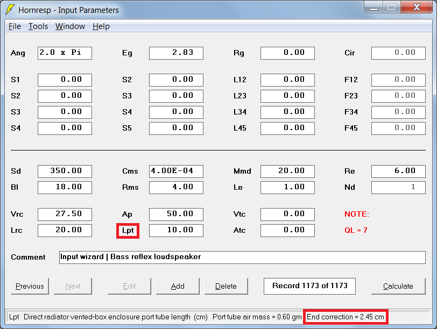Click the F12 input field

point(399,80)
